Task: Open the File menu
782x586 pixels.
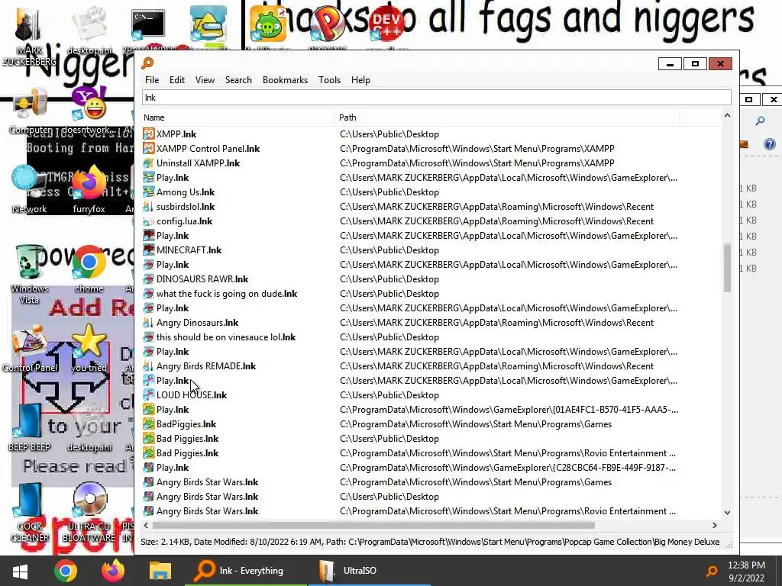Action: [x=152, y=80]
